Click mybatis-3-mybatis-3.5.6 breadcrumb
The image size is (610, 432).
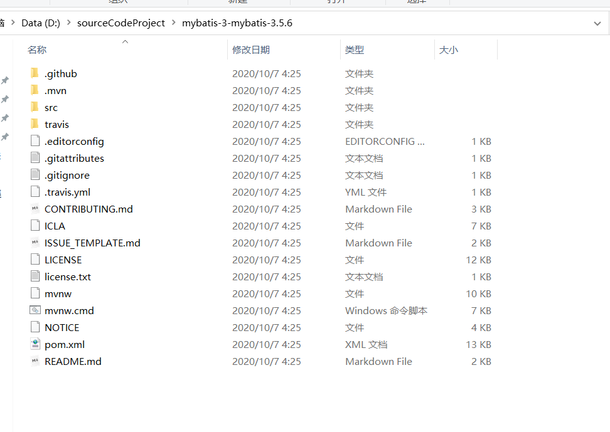[x=237, y=23]
